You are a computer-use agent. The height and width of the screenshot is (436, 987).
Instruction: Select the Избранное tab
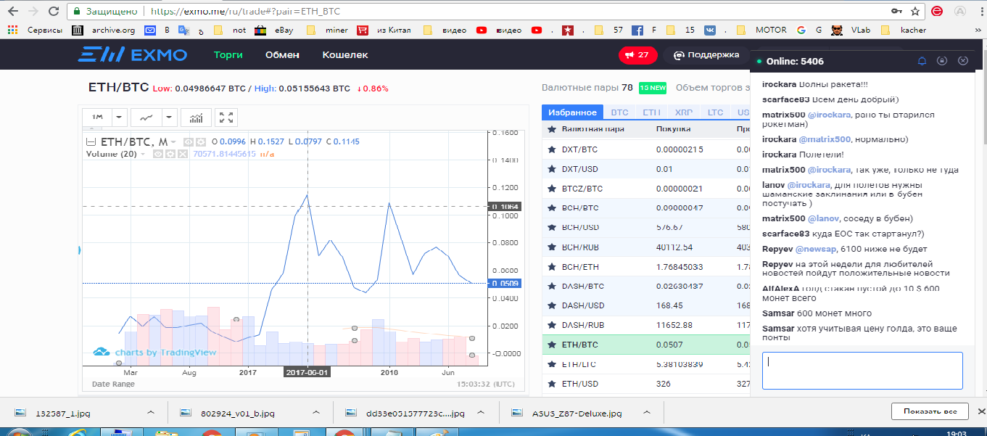(572, 112)
